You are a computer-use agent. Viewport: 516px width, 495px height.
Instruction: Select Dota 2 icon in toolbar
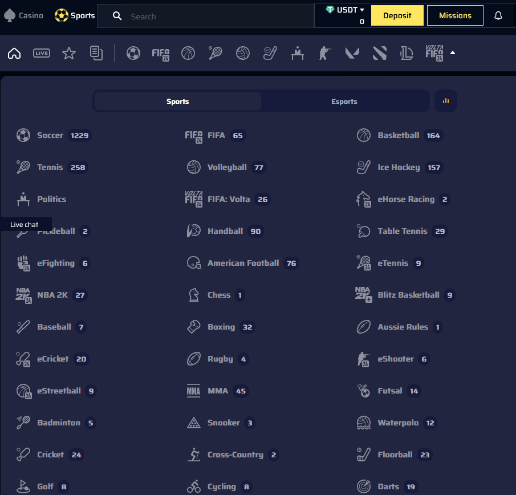[379, 53]
